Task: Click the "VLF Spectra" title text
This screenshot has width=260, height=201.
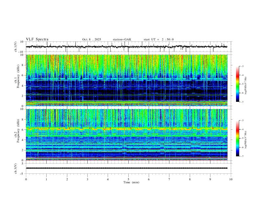Action: (37, 39)
